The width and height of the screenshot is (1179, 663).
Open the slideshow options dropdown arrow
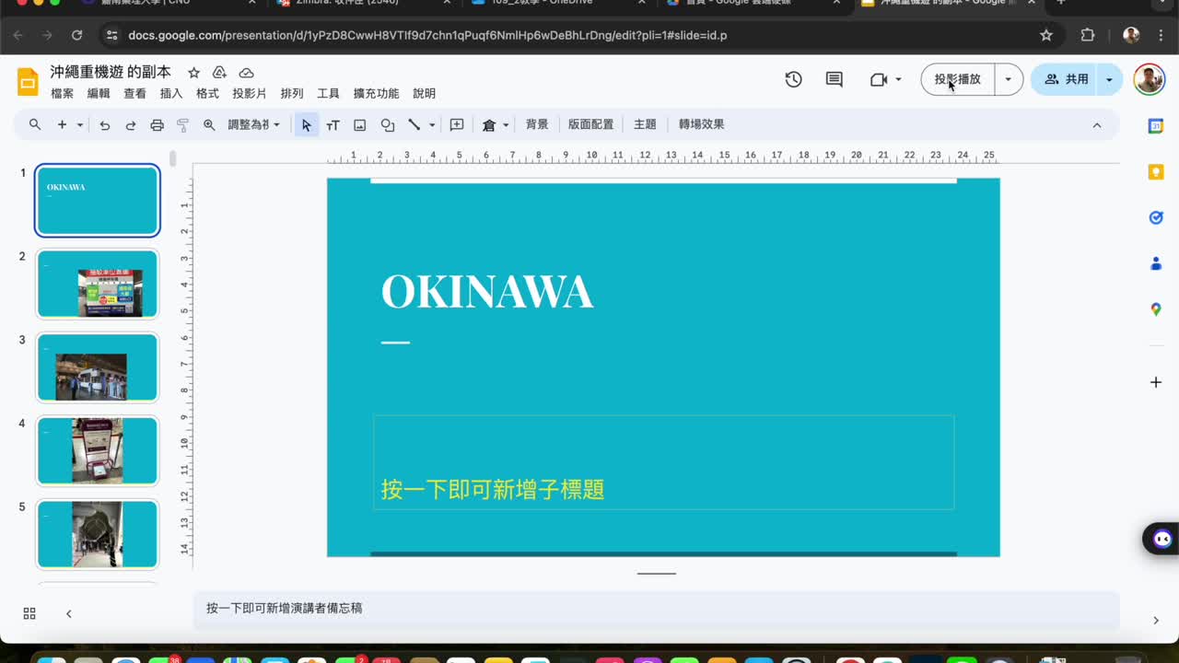pyautogui.click(x=1008, y=79)
